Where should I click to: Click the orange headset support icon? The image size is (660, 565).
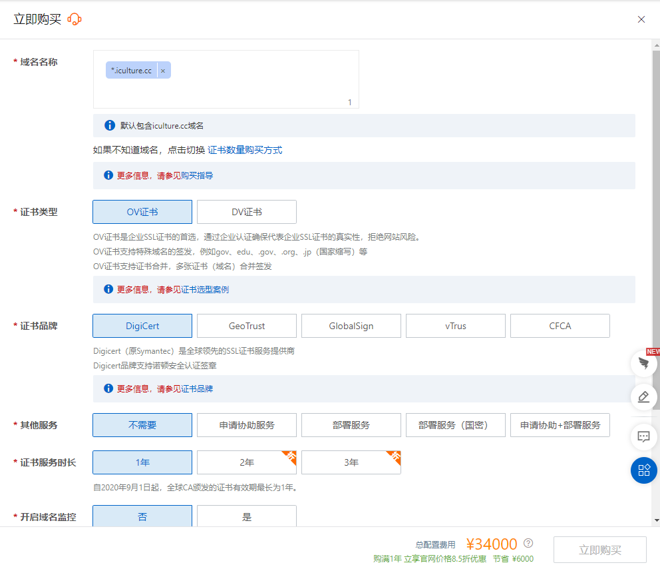tap(75, 19)
